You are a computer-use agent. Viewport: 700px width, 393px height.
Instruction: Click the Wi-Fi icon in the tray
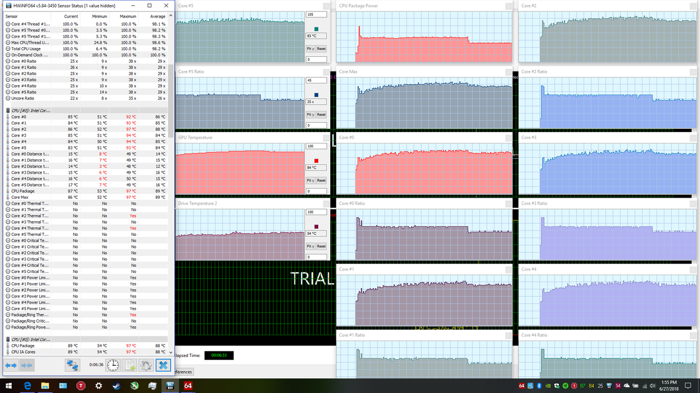644,386
